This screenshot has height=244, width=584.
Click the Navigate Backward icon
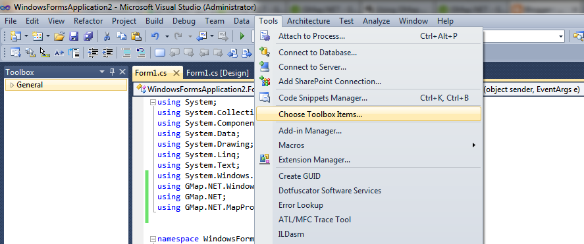click(201, 36)
